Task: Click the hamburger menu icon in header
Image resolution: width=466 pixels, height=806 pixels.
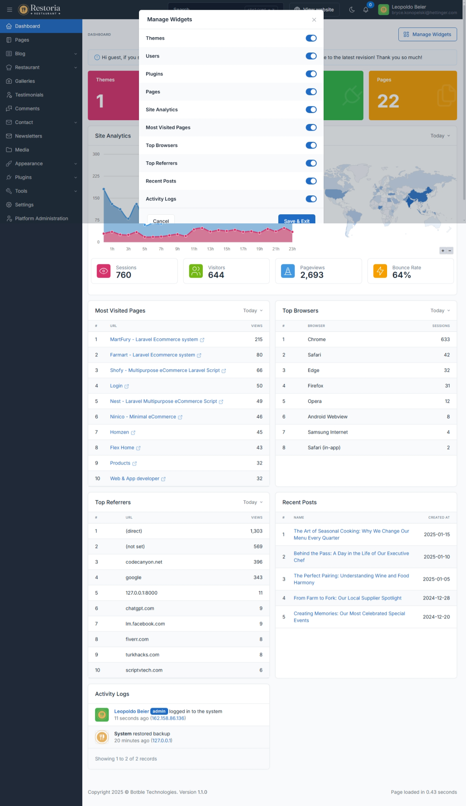Action: pos(9,9)
